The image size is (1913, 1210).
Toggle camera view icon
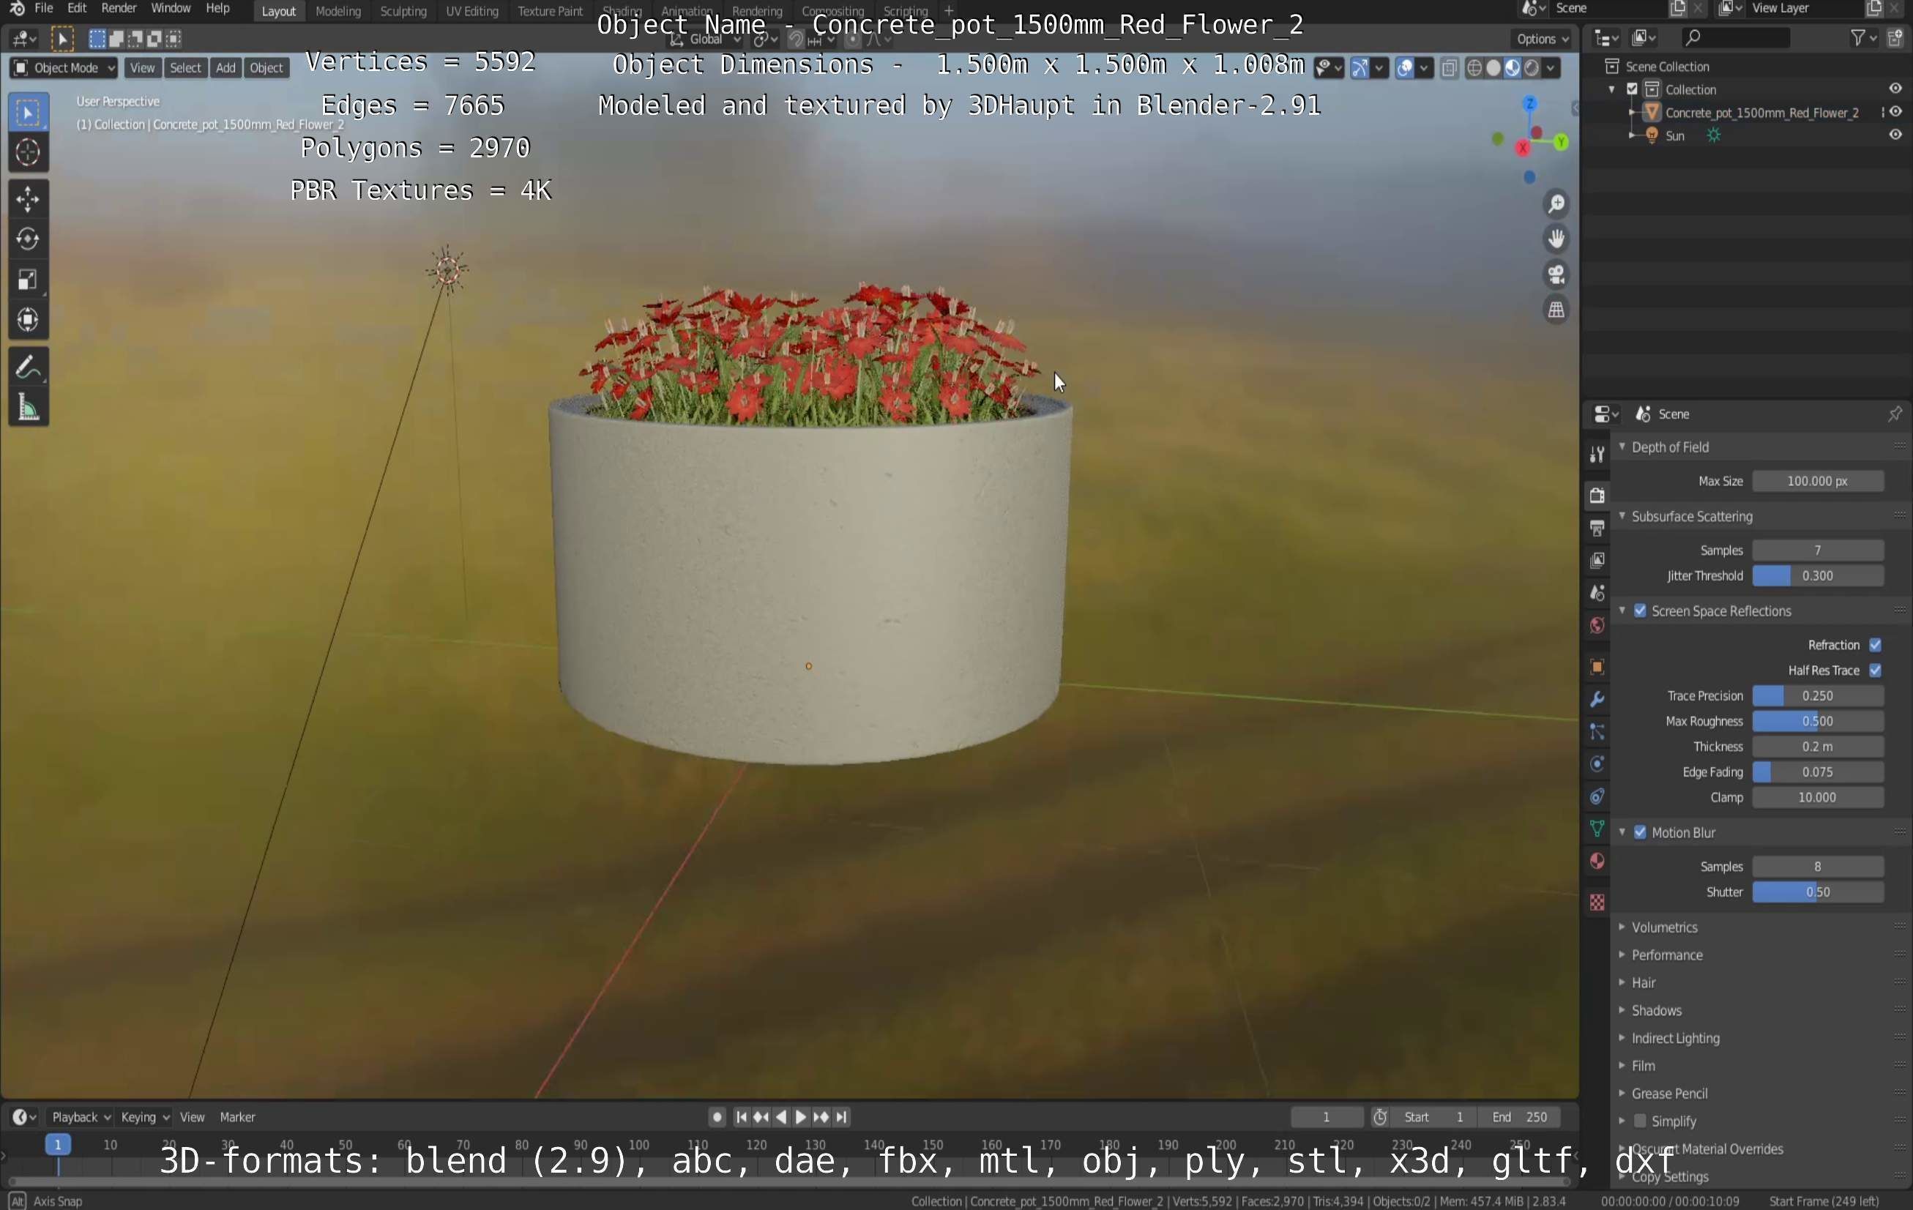point(1556,274)
